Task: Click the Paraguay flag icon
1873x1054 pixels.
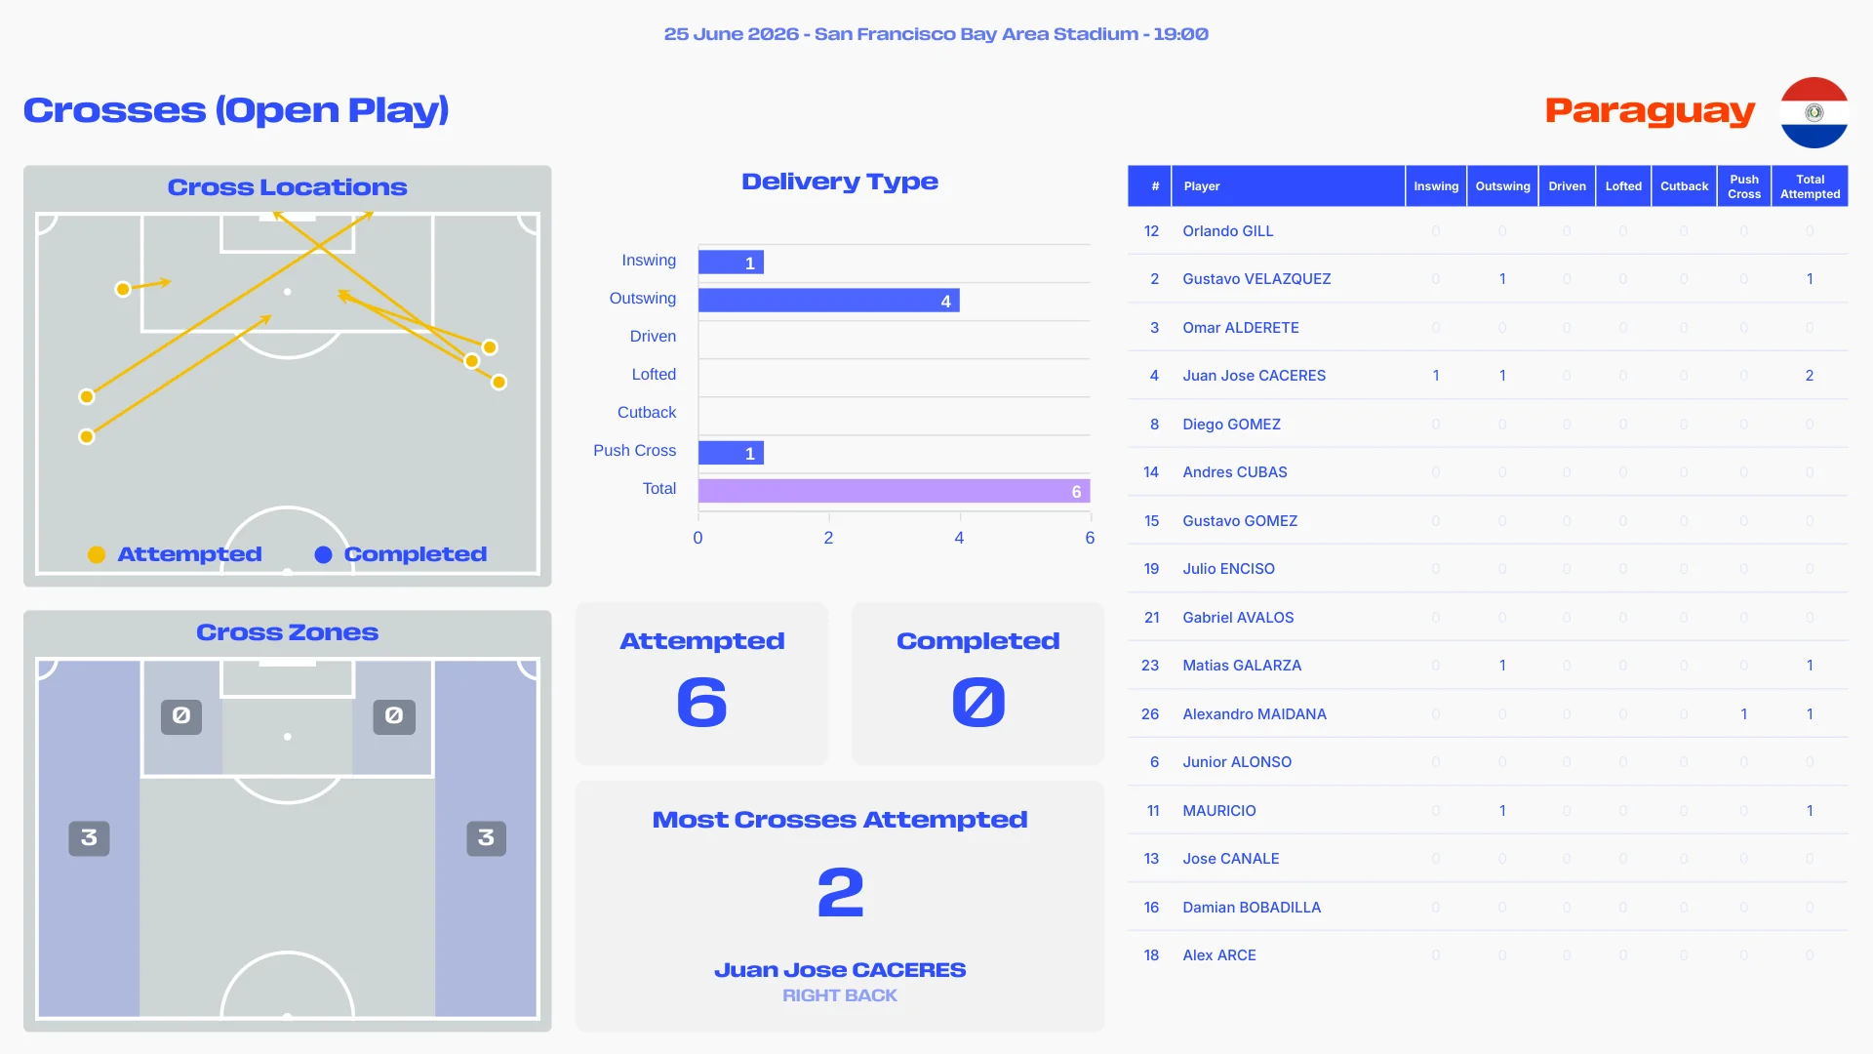Action: pos(1813,112)
